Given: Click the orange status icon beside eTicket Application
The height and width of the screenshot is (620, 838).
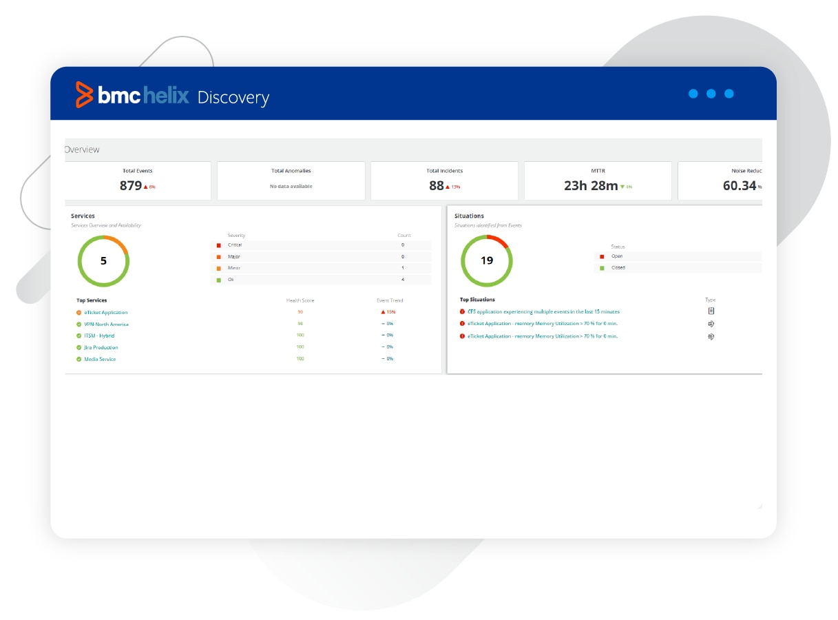Looking at the screenshot, I should click(x=79, y=313).
